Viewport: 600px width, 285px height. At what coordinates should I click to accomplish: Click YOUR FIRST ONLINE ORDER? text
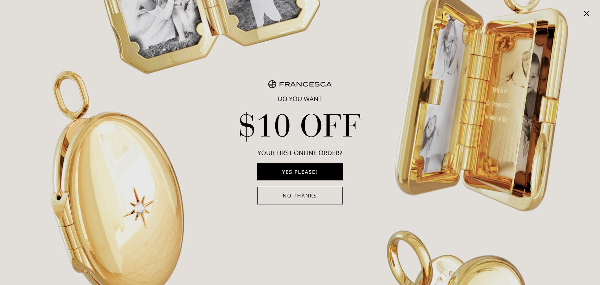click(300, 153)
